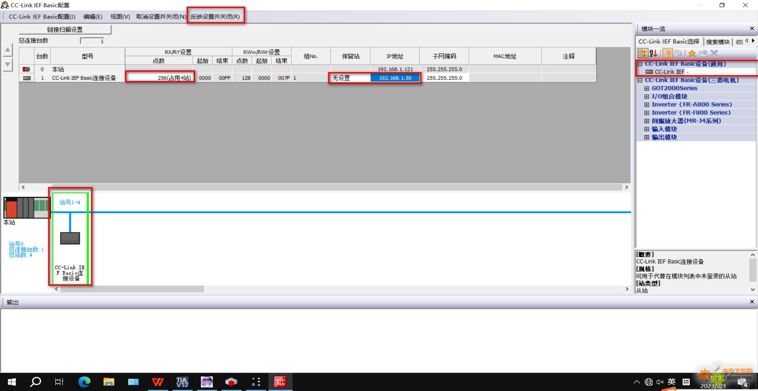Collapse CC-Link IEF Basic设备(通用) group
This screenshot has height=391, width=758.
[640, 64]
